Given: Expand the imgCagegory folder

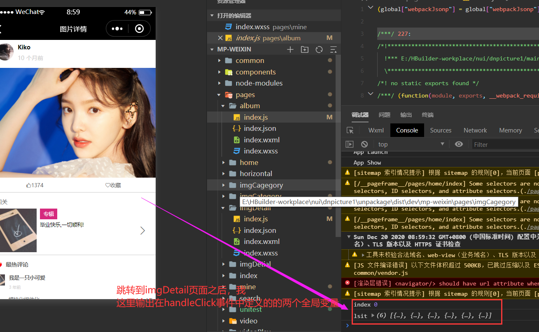Looking at the screenshot, I should click(x=223, y=185).
